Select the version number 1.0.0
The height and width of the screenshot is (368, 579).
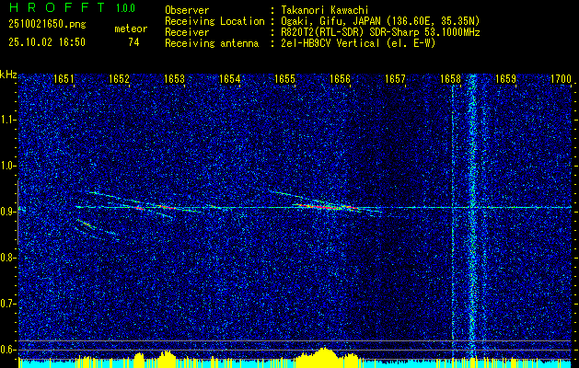tap(125, 7)
